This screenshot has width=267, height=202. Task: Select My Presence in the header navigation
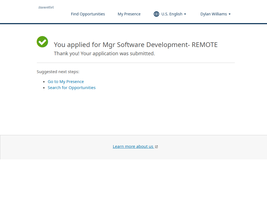(129, 14)
